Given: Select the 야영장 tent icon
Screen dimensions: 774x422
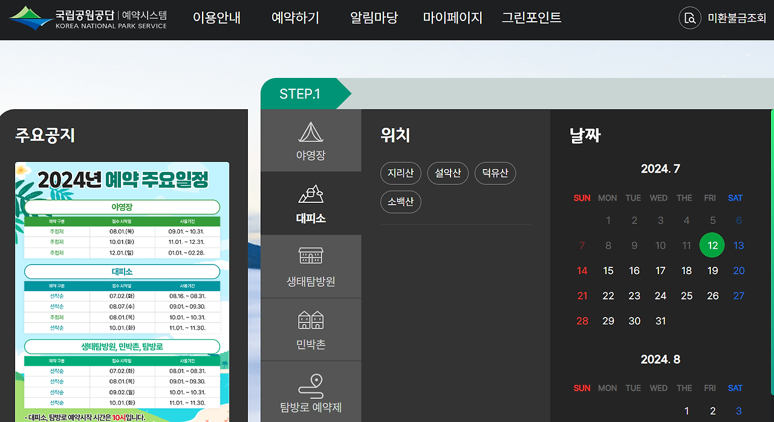Looking at the screenshot, I should (311, 132).
